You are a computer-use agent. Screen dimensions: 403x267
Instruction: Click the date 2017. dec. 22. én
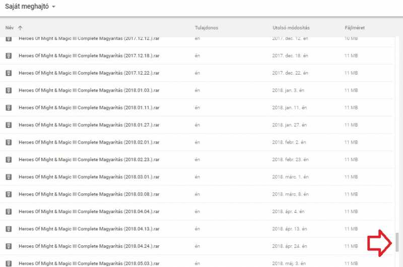[290, 73]
